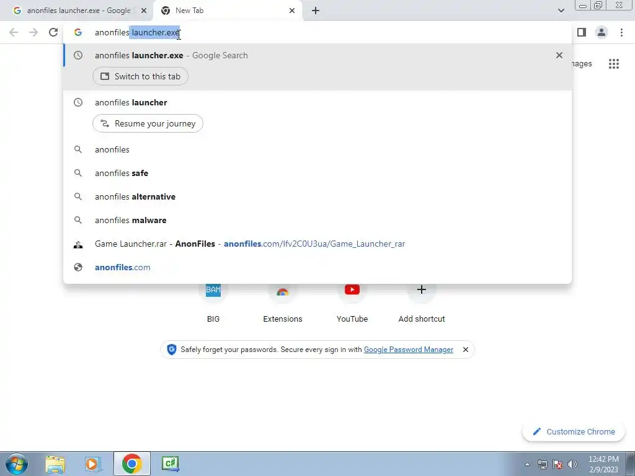Screen dimensions: 635x476
Task: Click the Chrome taskbar icon
Action: [x=131, y=464]
